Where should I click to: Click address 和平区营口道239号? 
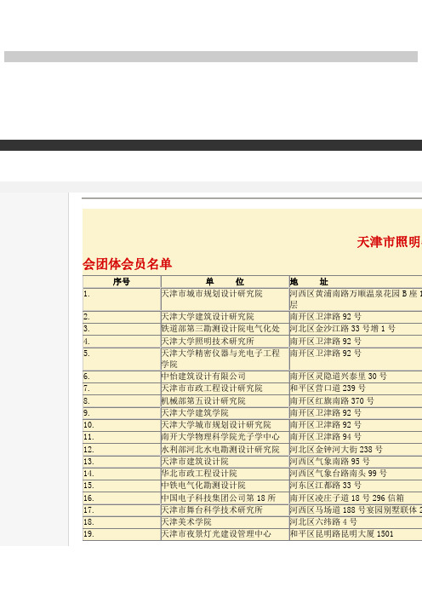point(328,388)
